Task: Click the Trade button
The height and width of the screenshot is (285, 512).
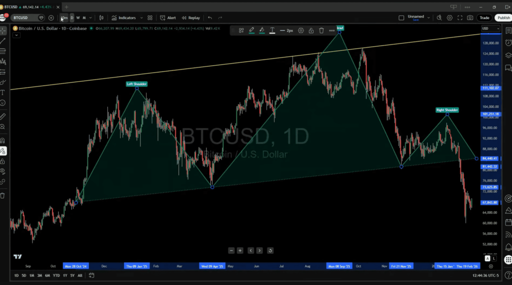Action: coord(484,18)
